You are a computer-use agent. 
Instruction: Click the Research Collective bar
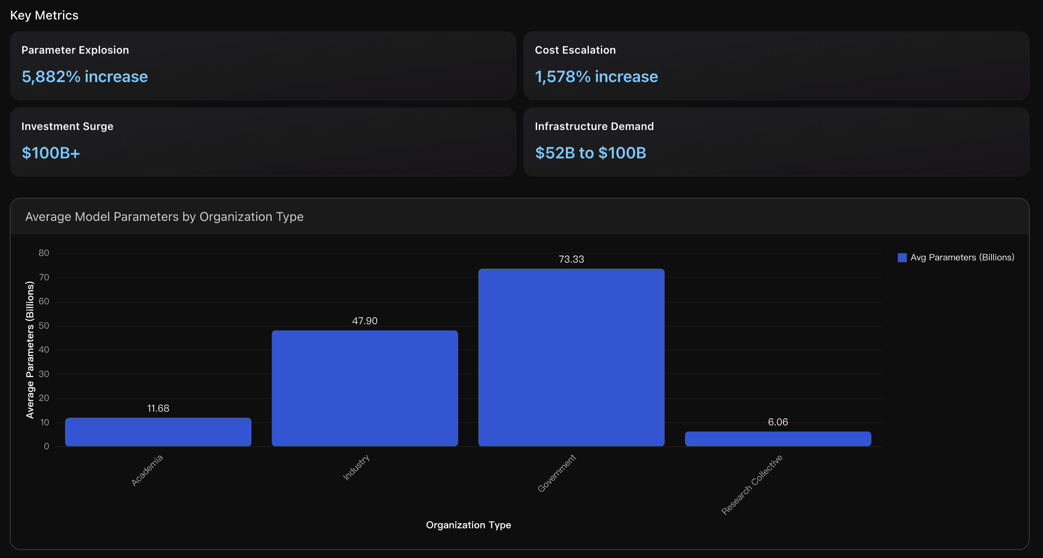778,439
